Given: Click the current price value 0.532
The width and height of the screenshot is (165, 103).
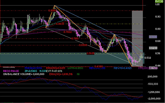Looking at the screenshot, I should click(148, 58).
